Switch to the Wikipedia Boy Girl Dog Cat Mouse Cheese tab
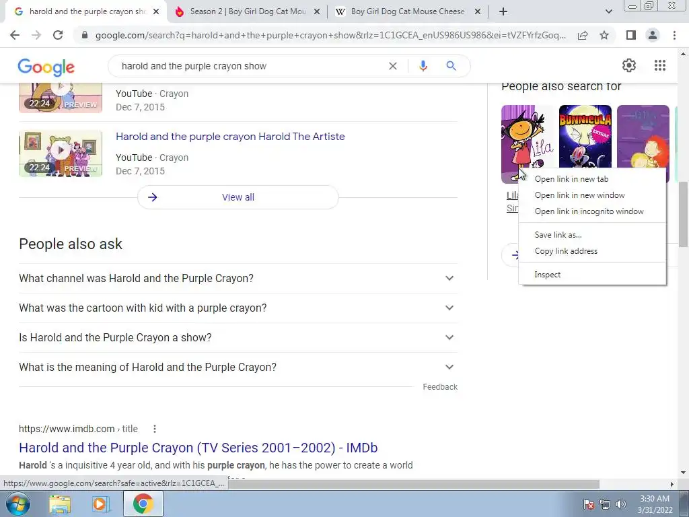The width and height of the screenshot is (689, 517). click(x=407, y=12)
